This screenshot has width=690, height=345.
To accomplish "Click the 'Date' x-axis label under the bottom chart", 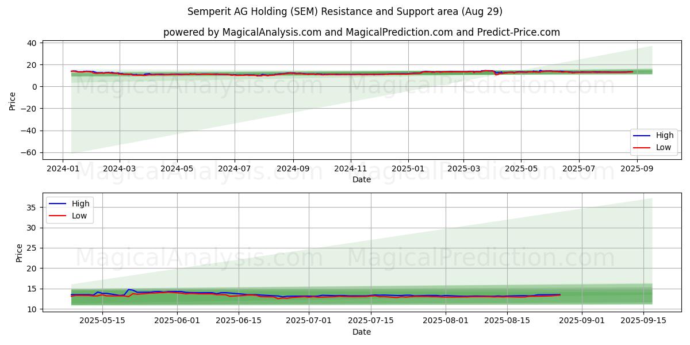I will pos(362,332).
